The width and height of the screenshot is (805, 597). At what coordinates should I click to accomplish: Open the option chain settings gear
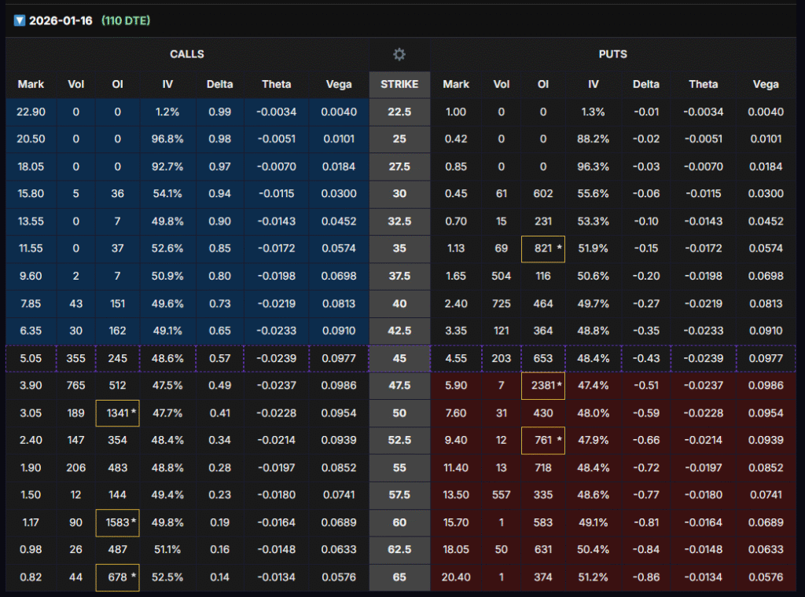(399, 54)
